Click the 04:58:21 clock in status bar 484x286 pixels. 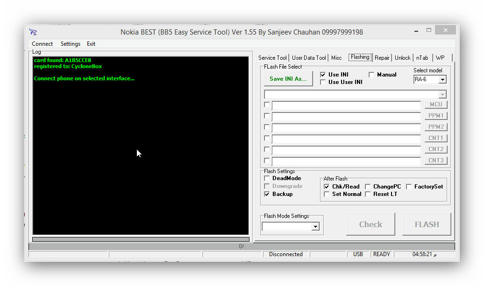tap(424, 254)
